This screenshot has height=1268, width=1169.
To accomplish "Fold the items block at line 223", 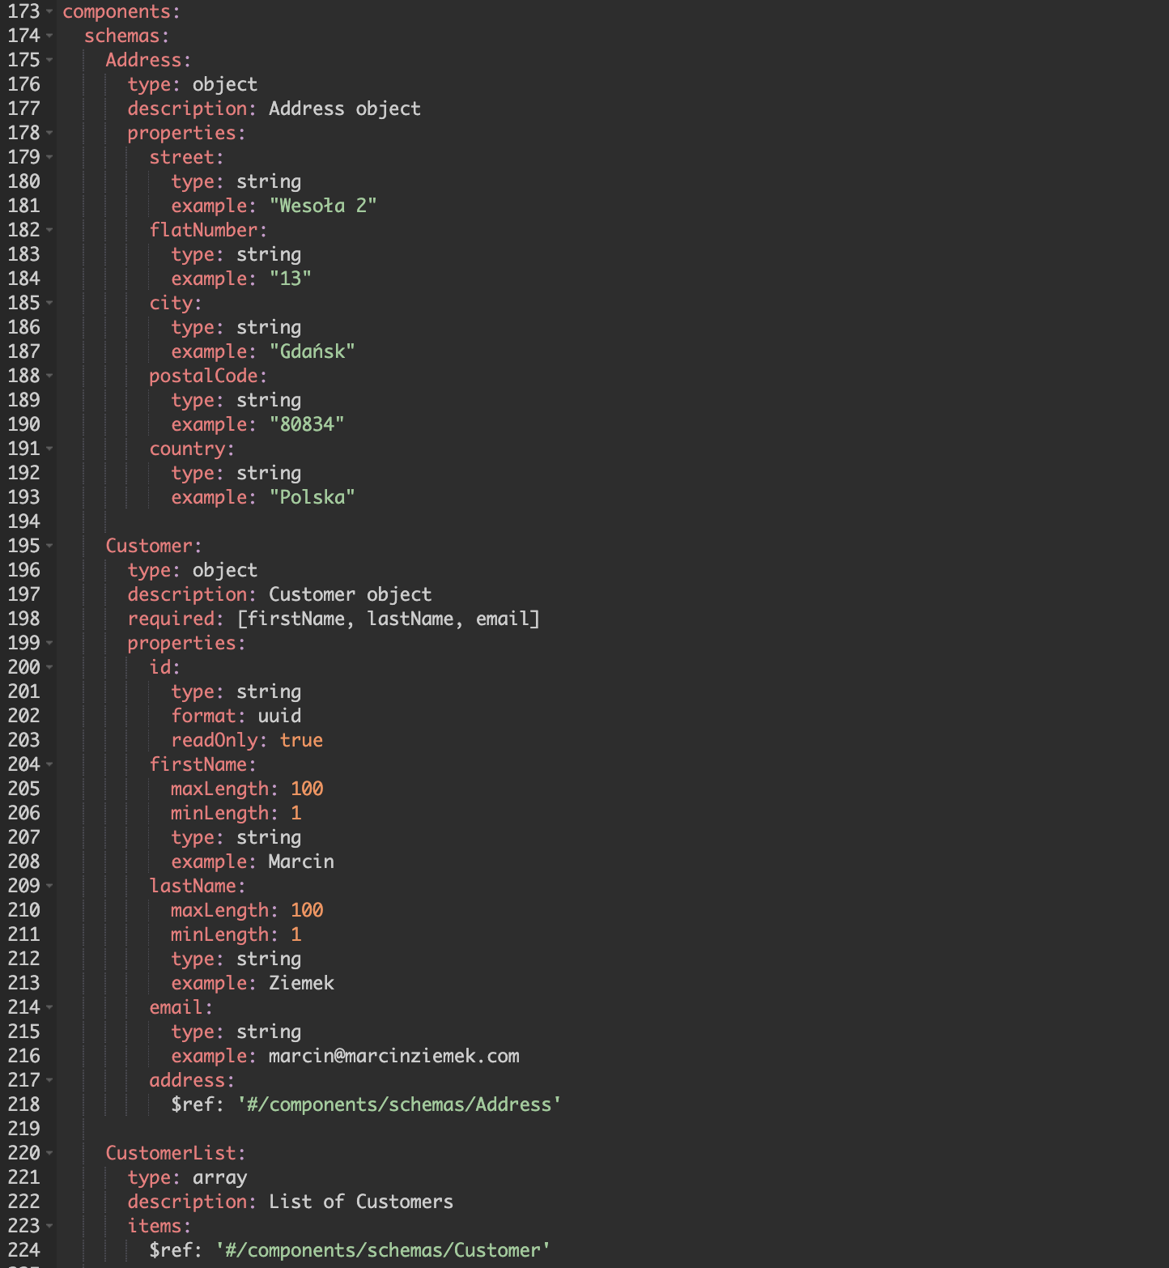I will 49,1227.
